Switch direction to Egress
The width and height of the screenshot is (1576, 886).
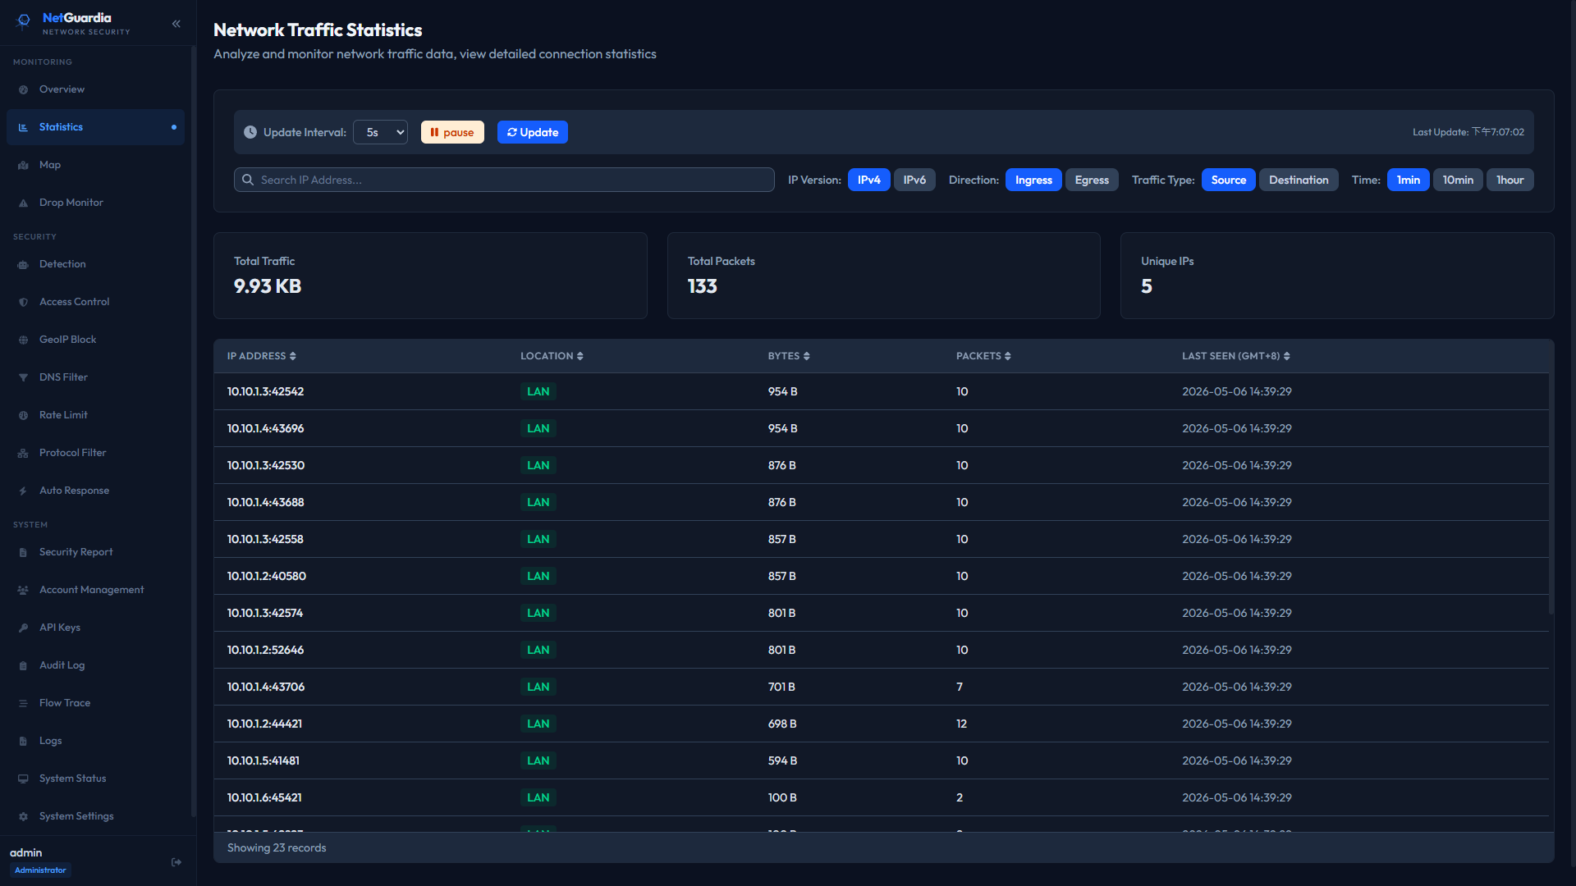pos(1092,180)
